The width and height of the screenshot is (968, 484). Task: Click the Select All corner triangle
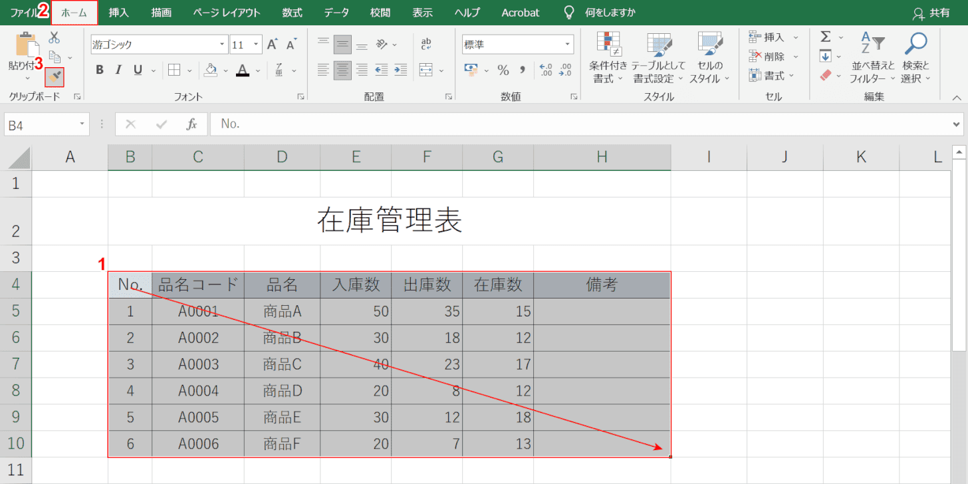pyautogui.click(x=18, y=158)
